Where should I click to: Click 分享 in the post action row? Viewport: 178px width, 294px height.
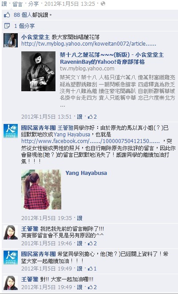point(33,4)
